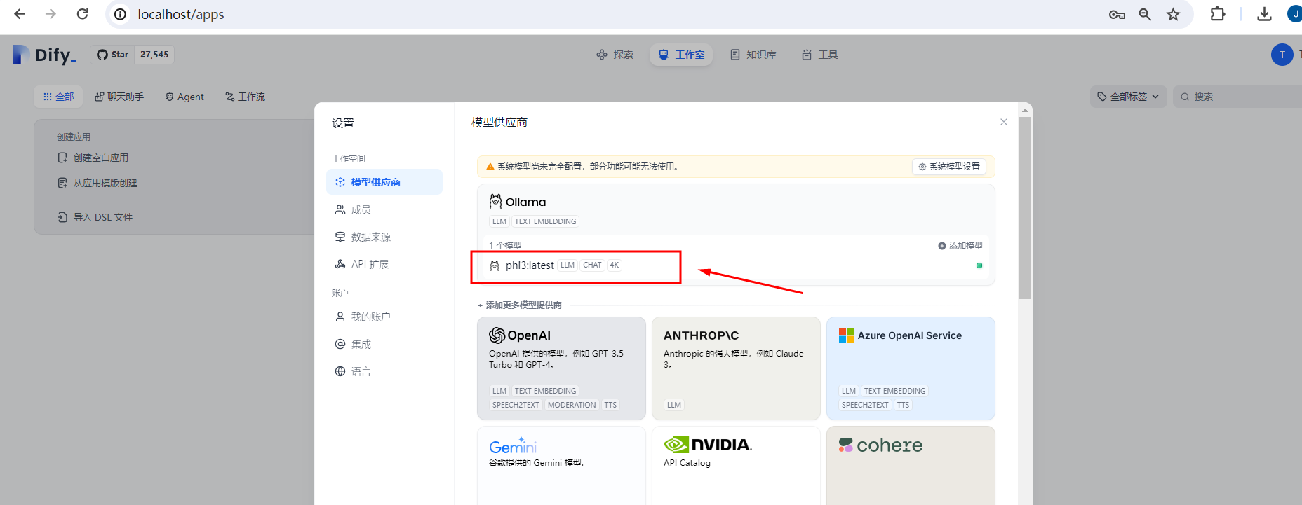This screenshot has height=505, width=1302.
Task: Filter apps by 工作流
Action: (x=245, y=97)
